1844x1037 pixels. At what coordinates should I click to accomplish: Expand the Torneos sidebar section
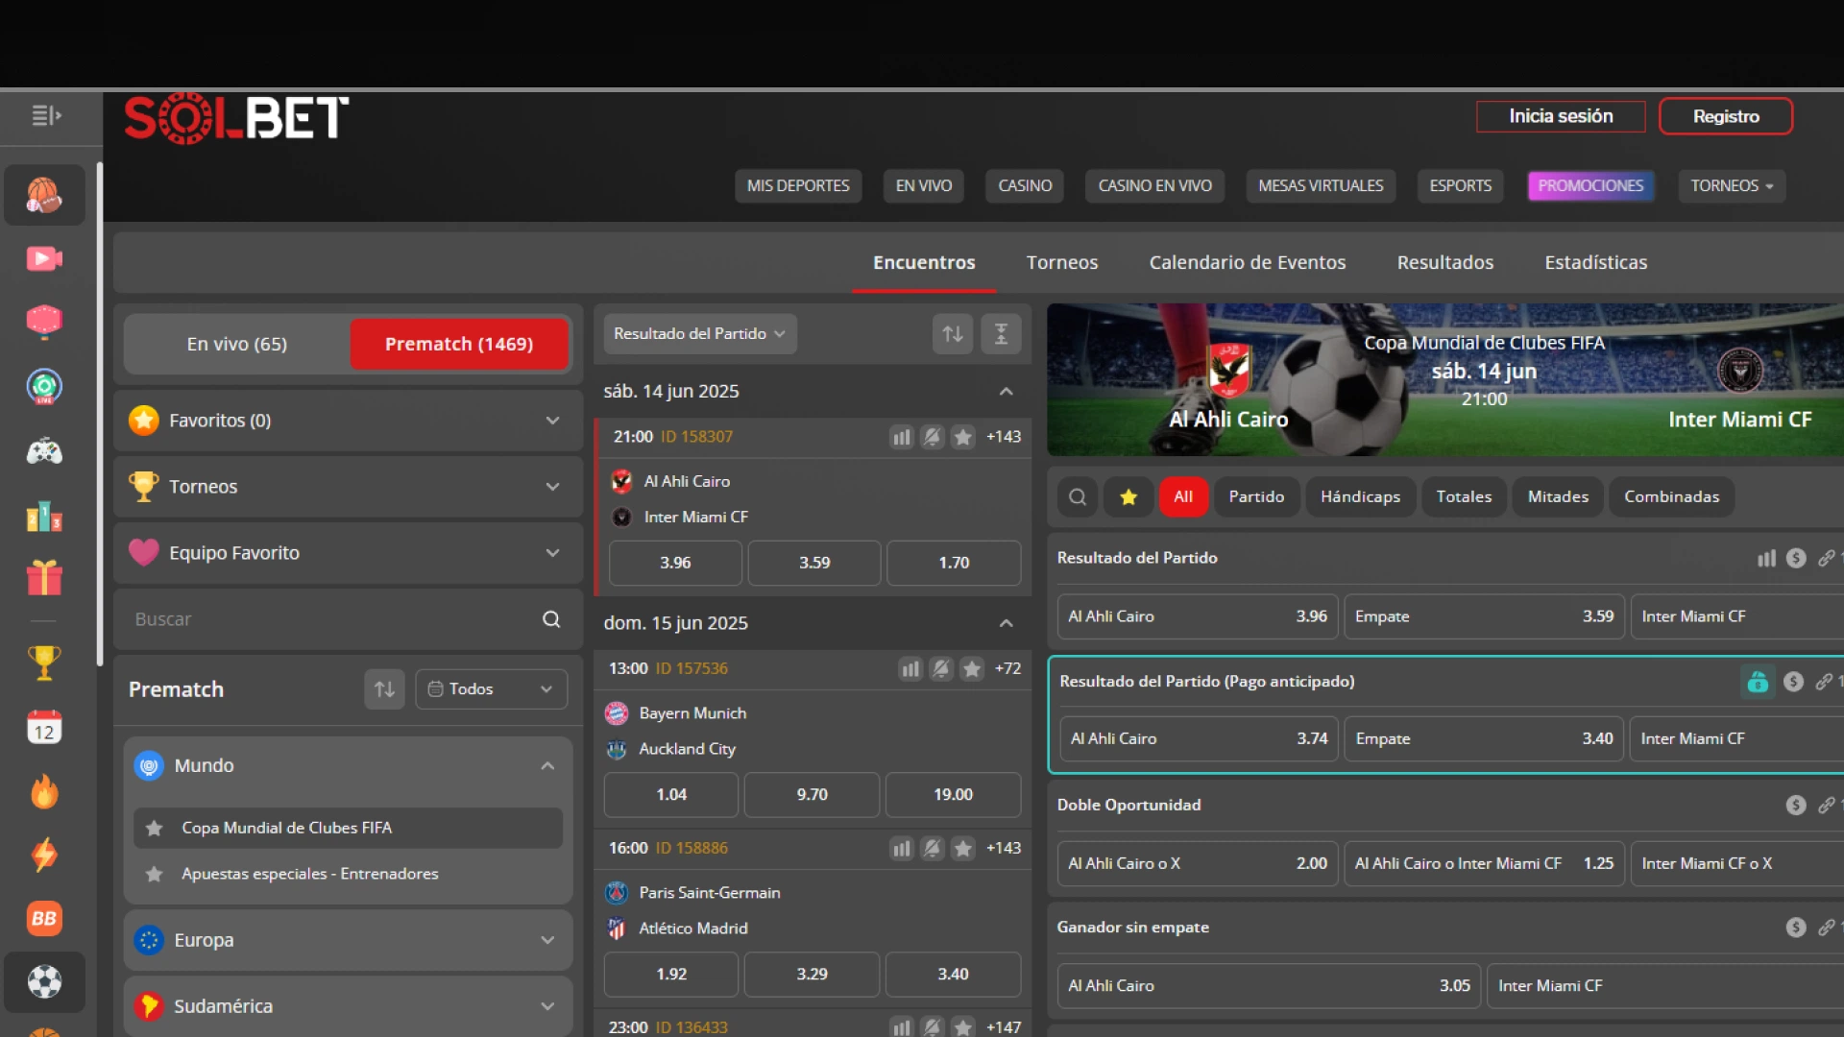point(349,487)
